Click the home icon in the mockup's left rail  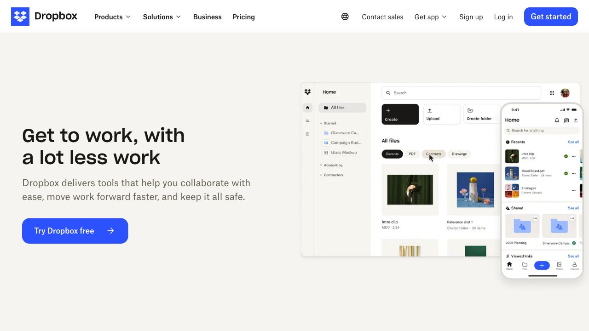308,108
